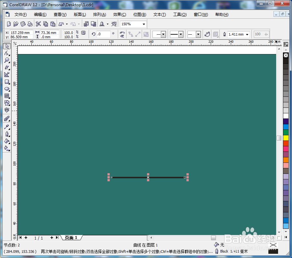292x258 pixels.
Task: Select the Shape tool
Action: 7,53
